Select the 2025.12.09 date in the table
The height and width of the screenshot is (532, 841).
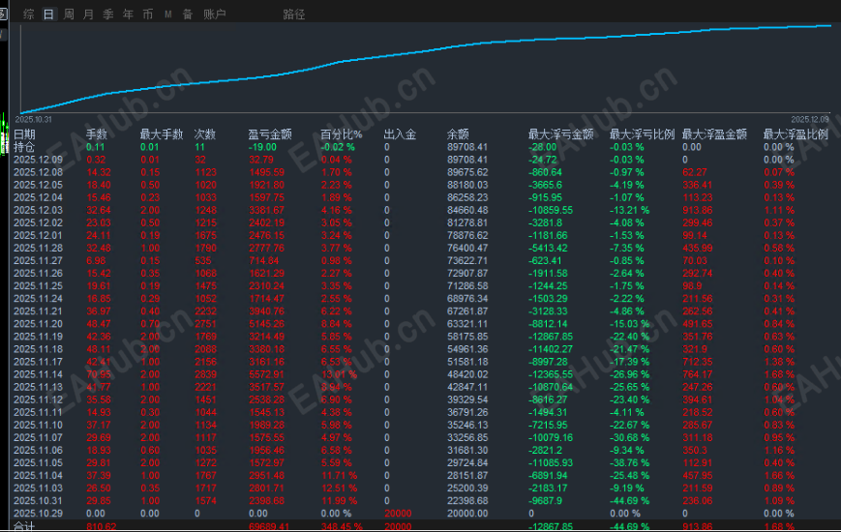38,160
